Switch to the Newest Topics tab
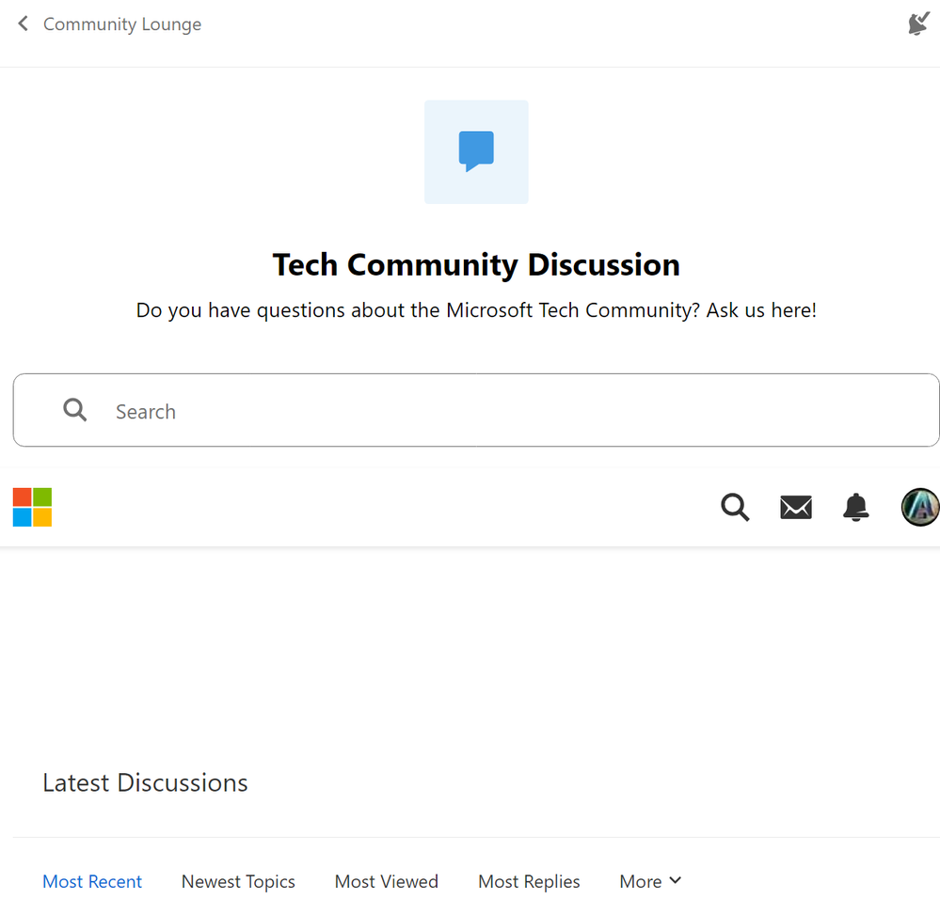Image resolution: width=940 pixels, height=915 pixels. pyautogui.click(x=238, y=881)
